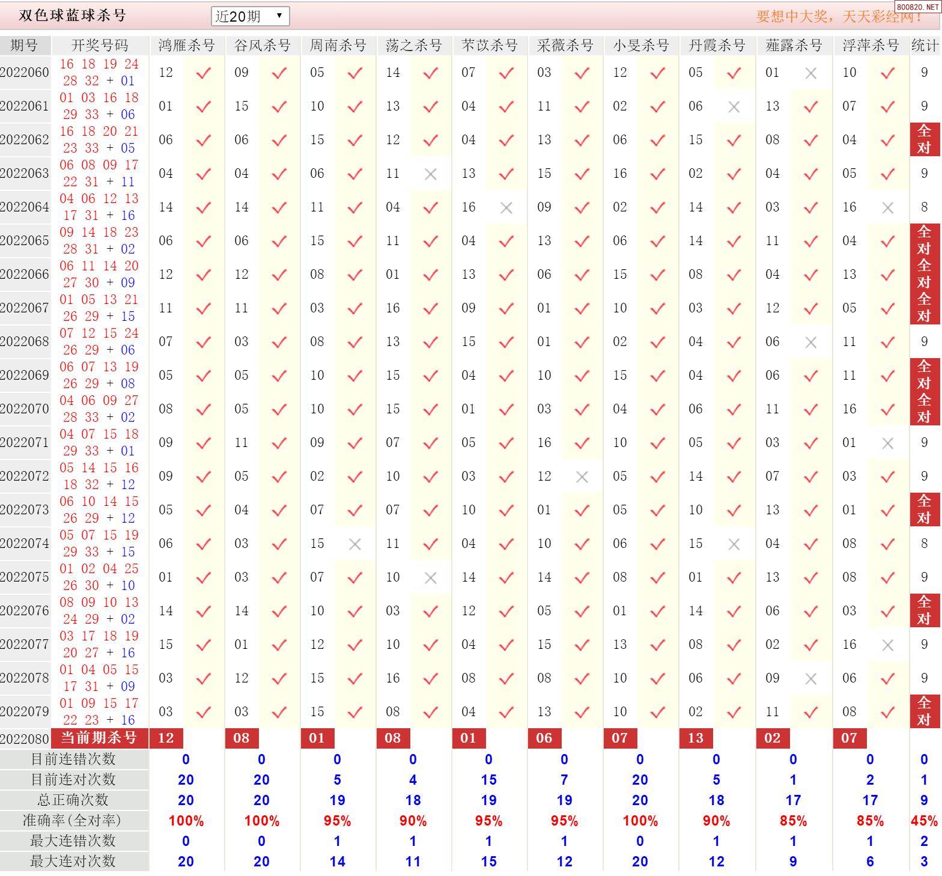Click the 浮萍杀号 column header
Screen dimensions: 942x876
coord(871,46)
